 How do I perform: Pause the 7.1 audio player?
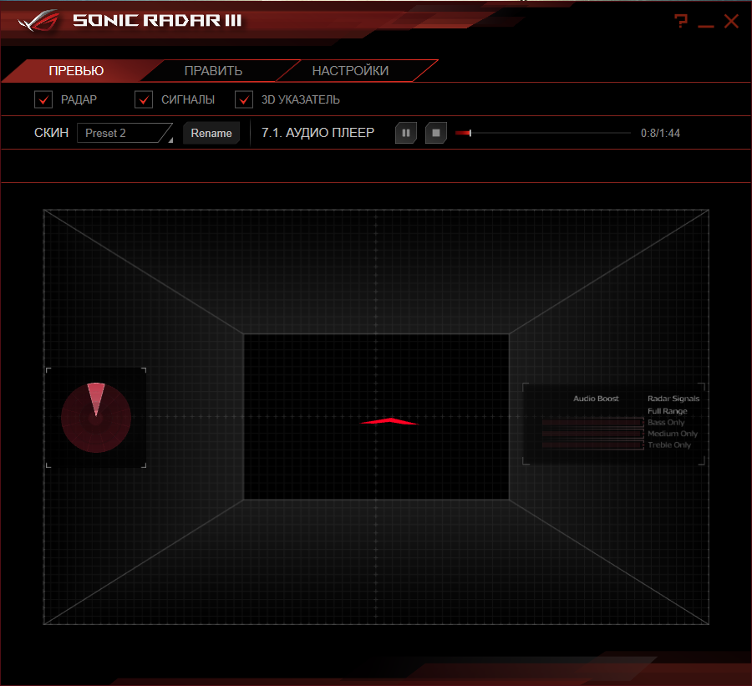tap(406, 133)
